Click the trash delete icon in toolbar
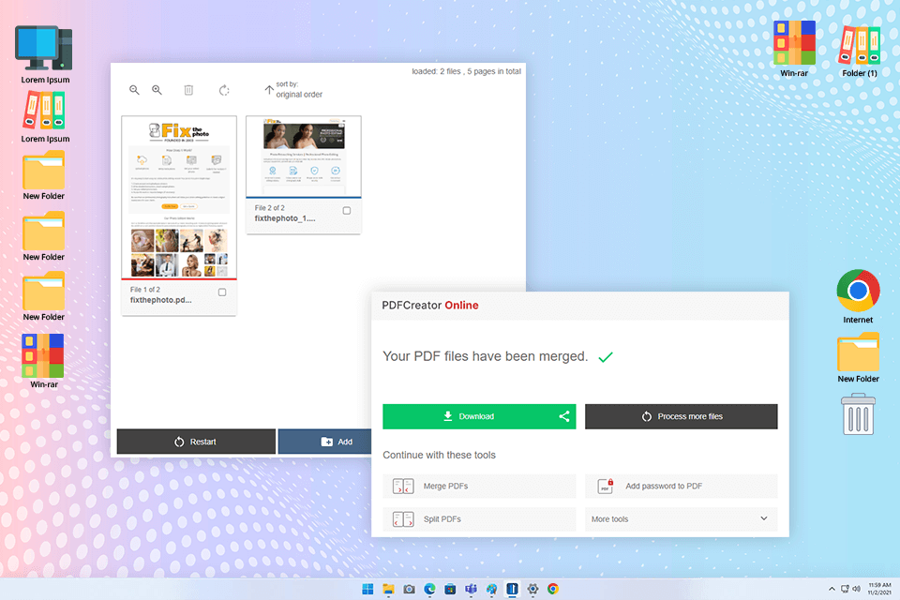Viewport: 900px width, 600px height. [x=188, y=90]
